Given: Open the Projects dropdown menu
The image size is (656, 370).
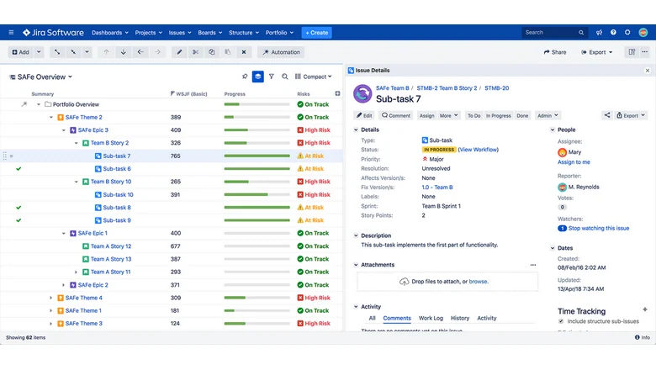Looking at the screenshot, I should tap(149, 33).
